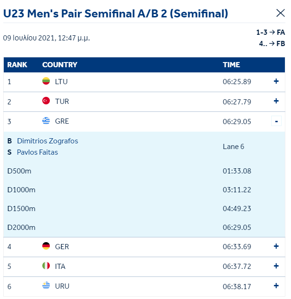Select the GER fourth-place row

click(144, 247)
